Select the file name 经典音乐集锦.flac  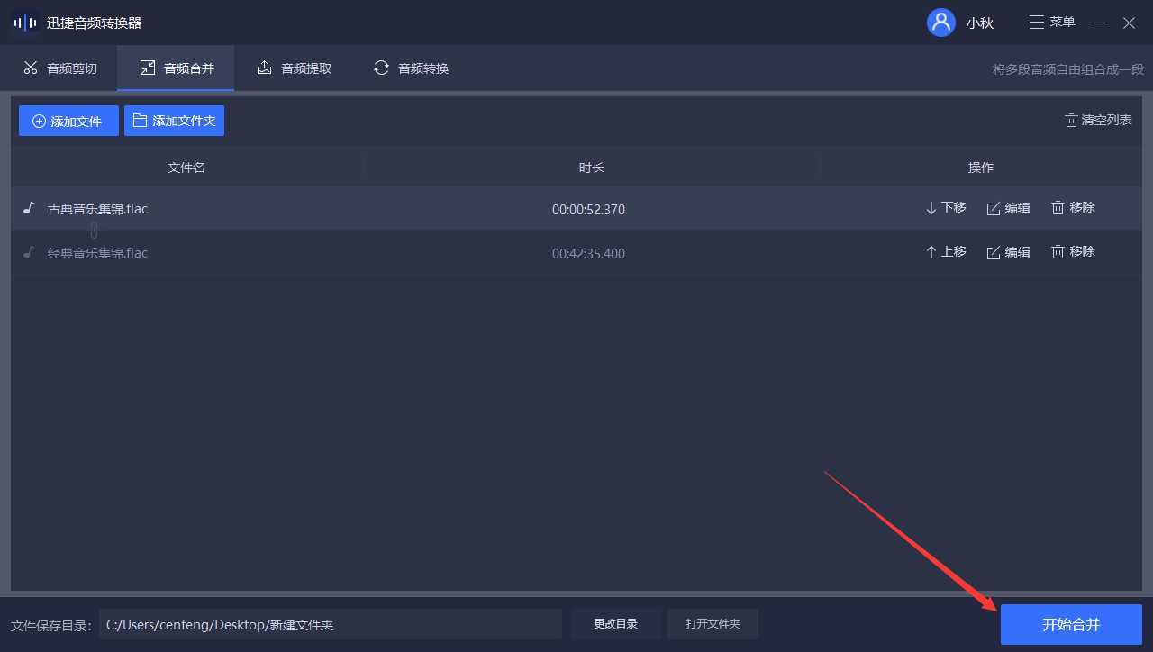(97, 253)
